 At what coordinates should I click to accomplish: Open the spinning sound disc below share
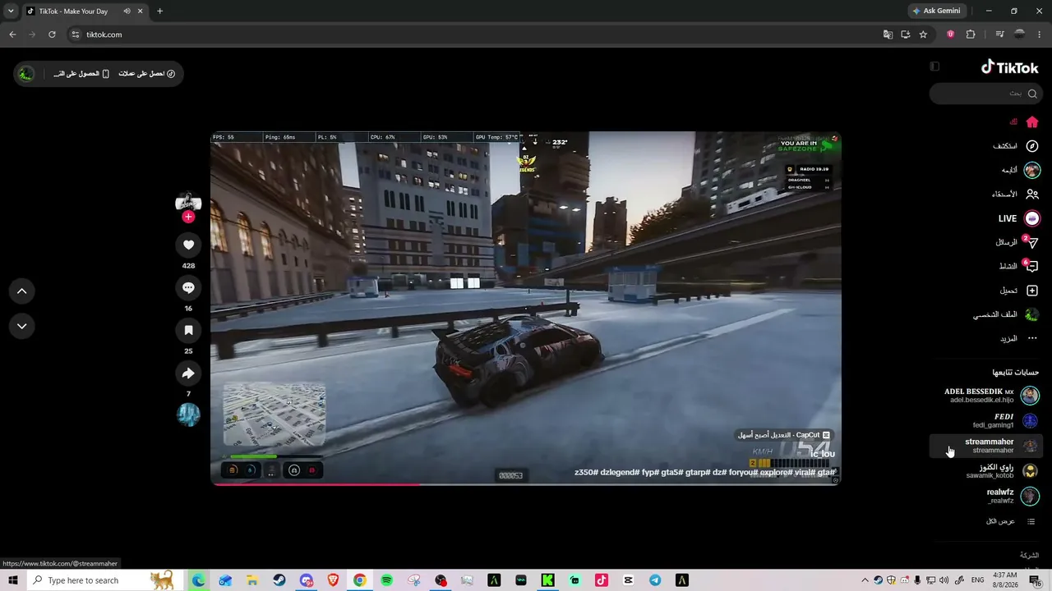coord(188,415)
